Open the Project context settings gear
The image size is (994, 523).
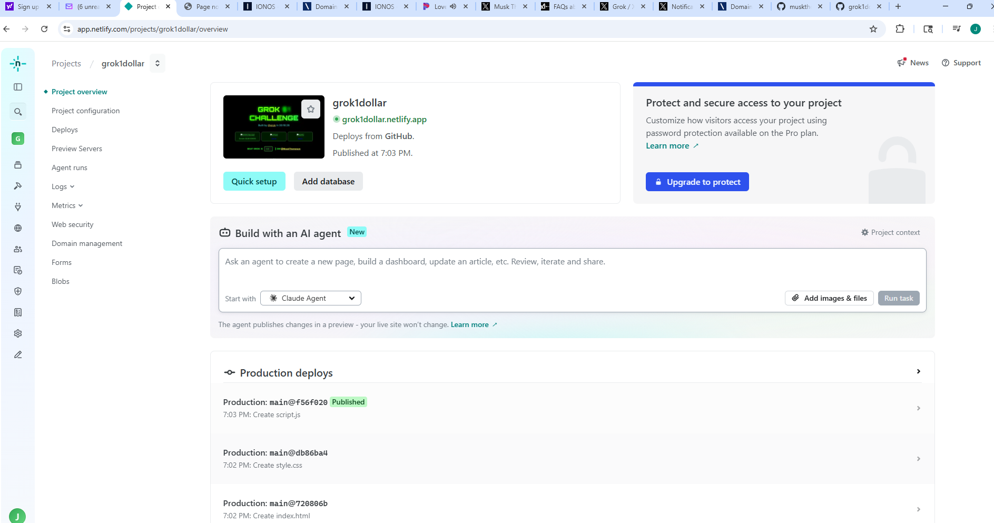coord(864,232)
